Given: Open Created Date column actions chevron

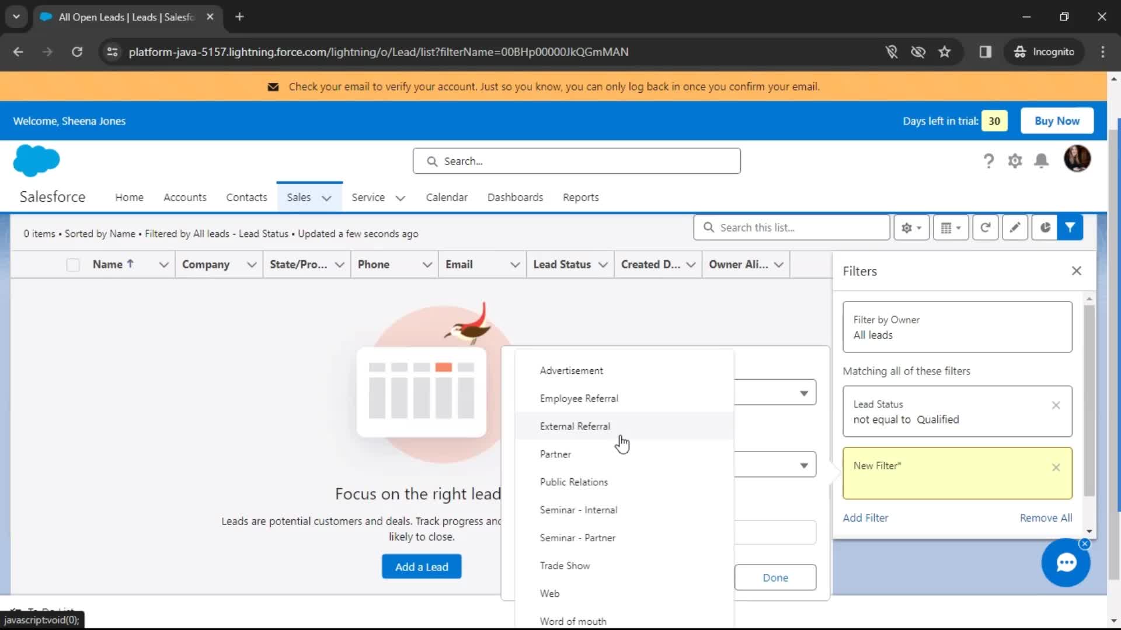Looking at the screenshot, I should coord(691,265).
